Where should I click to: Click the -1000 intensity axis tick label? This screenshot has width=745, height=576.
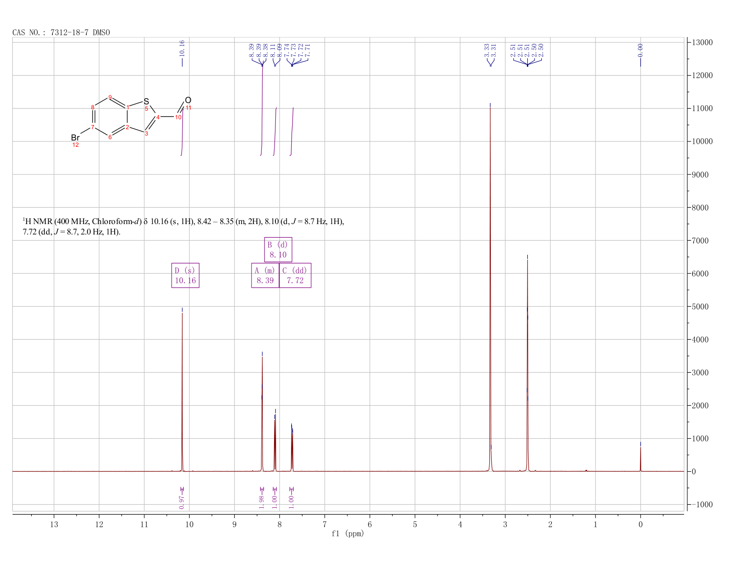701,505
